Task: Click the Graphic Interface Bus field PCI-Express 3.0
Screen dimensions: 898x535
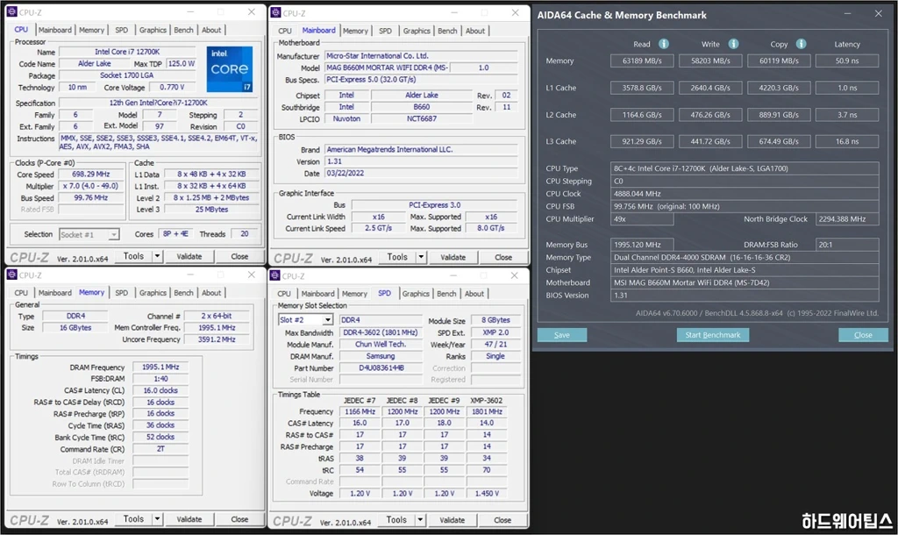Action: (x=435, y=205)
